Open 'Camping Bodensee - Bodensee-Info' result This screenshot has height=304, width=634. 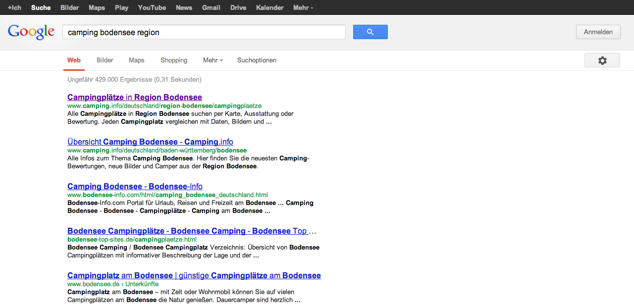[135, 186]
